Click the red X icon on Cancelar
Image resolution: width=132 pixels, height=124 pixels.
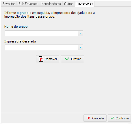pos(89,118)
